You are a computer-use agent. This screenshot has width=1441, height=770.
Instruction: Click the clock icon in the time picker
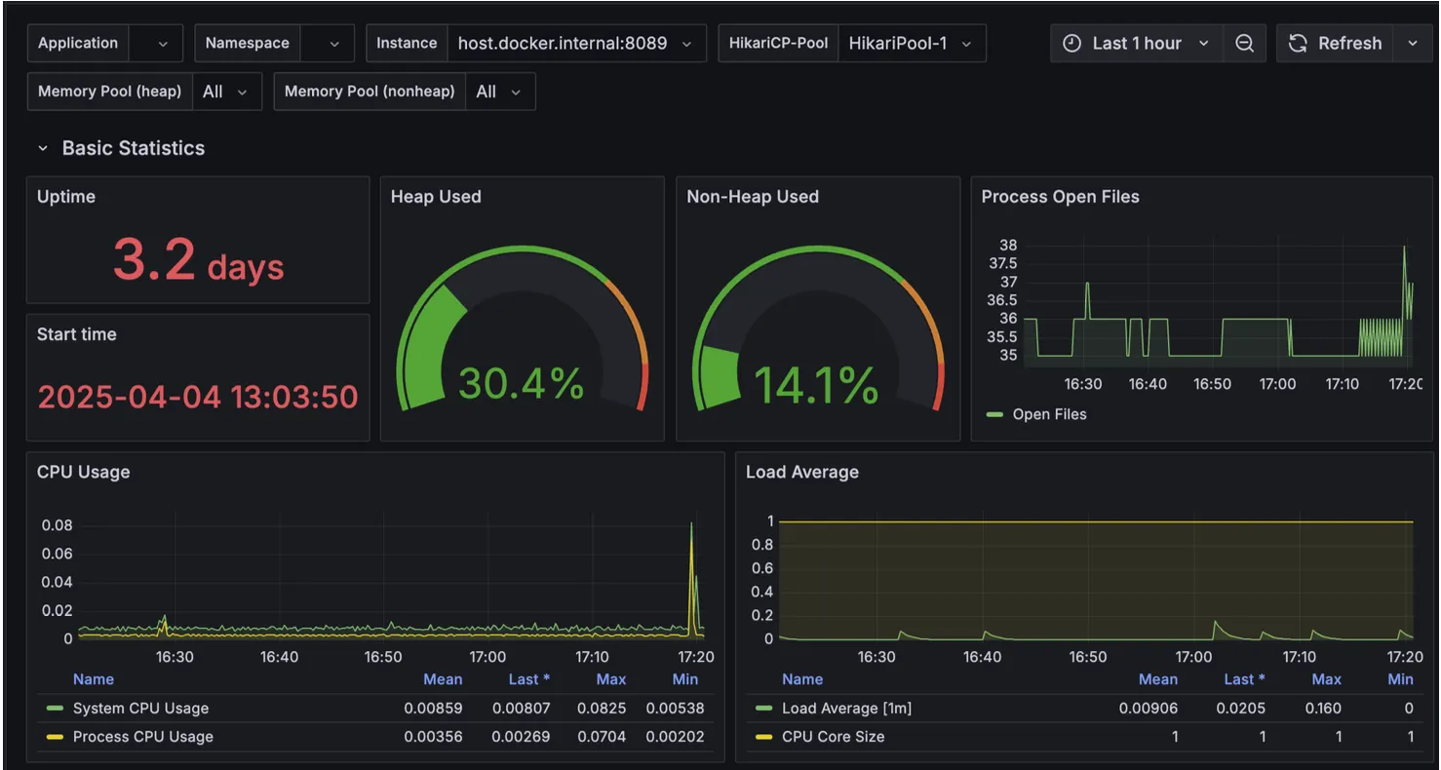click(x=1071, y=43)
